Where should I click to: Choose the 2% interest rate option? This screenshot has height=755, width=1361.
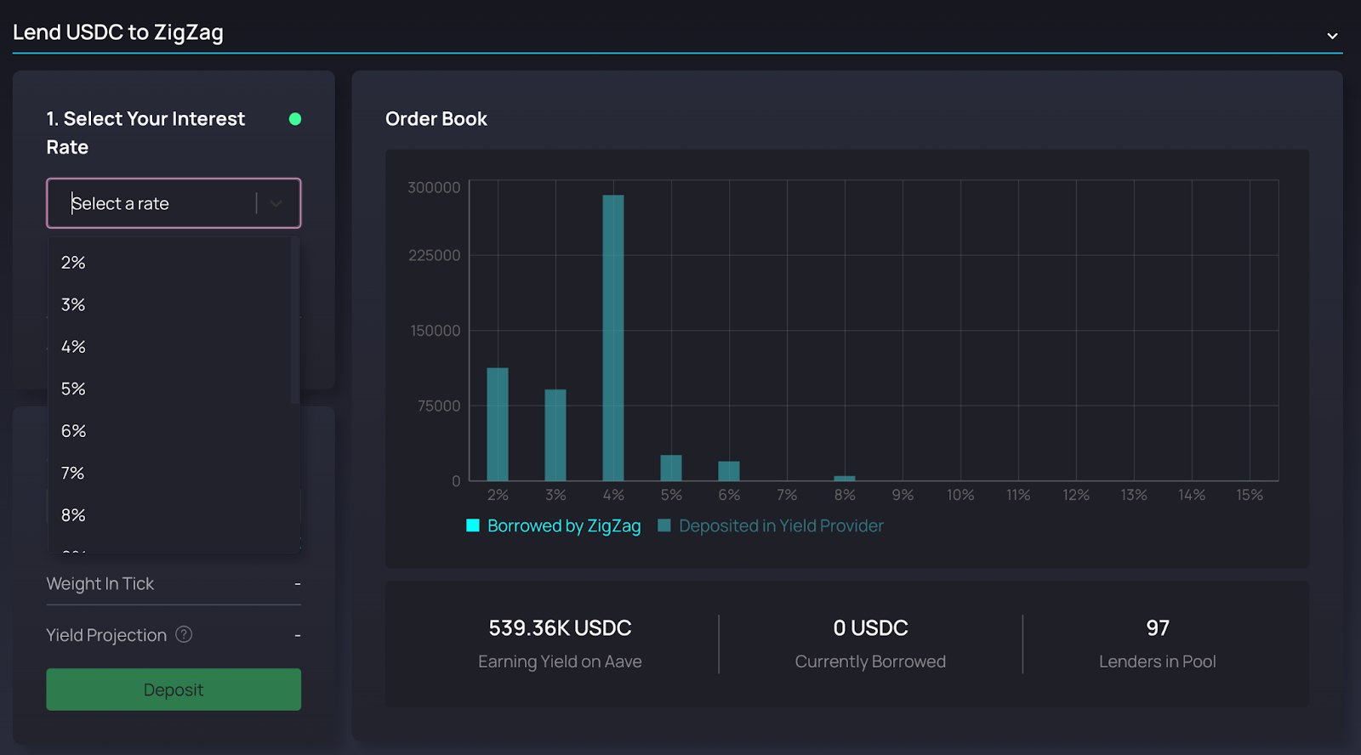click(170, 263)
